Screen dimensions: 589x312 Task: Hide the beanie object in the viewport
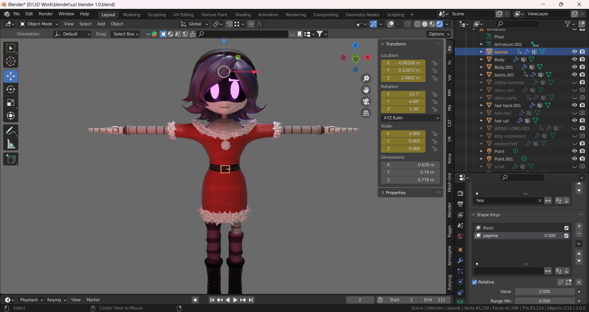tap(574, 52)
